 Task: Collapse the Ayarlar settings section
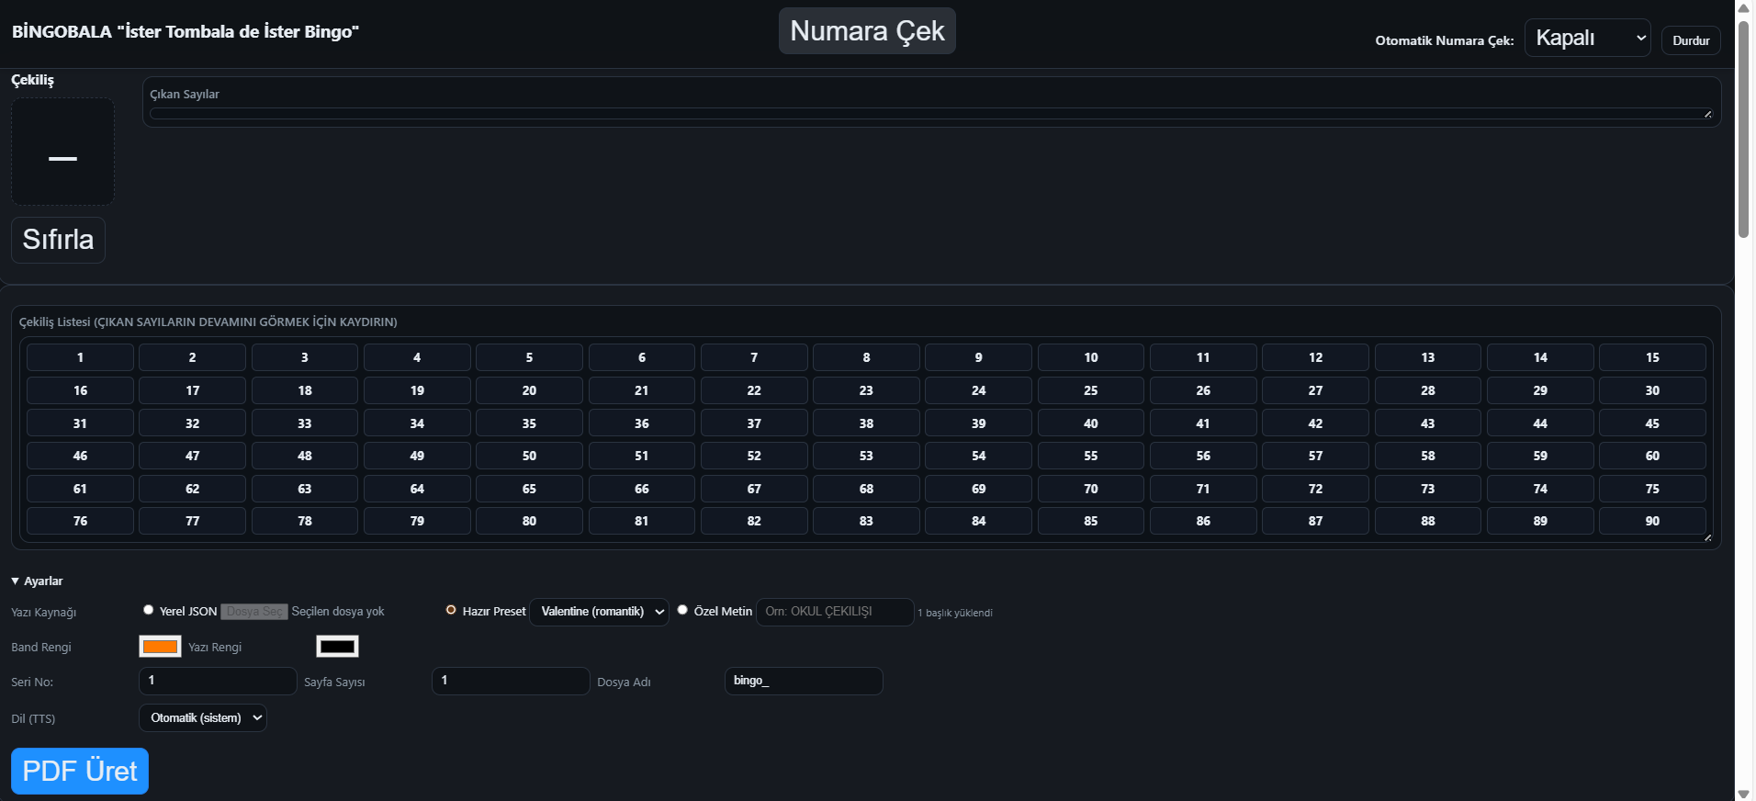[37, 581]
